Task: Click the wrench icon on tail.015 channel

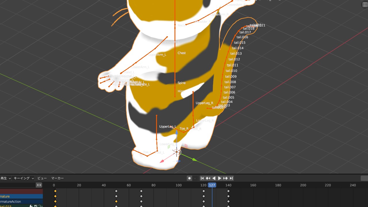Action: pyautogui.click(x=31, y=206)
